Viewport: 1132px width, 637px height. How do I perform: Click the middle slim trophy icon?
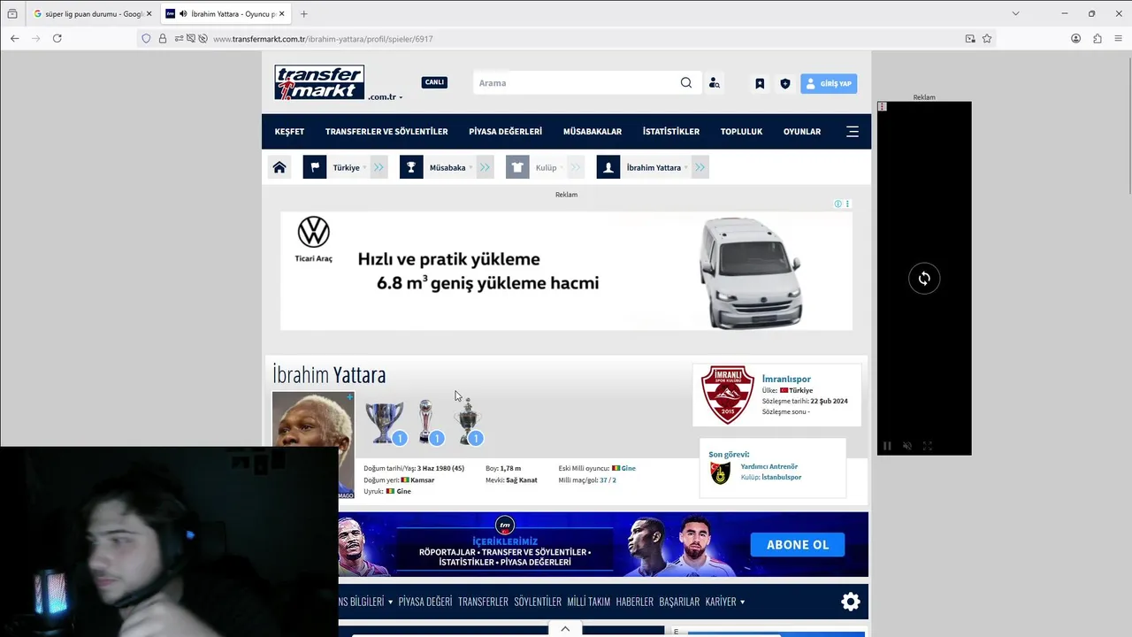click(425, 421)
